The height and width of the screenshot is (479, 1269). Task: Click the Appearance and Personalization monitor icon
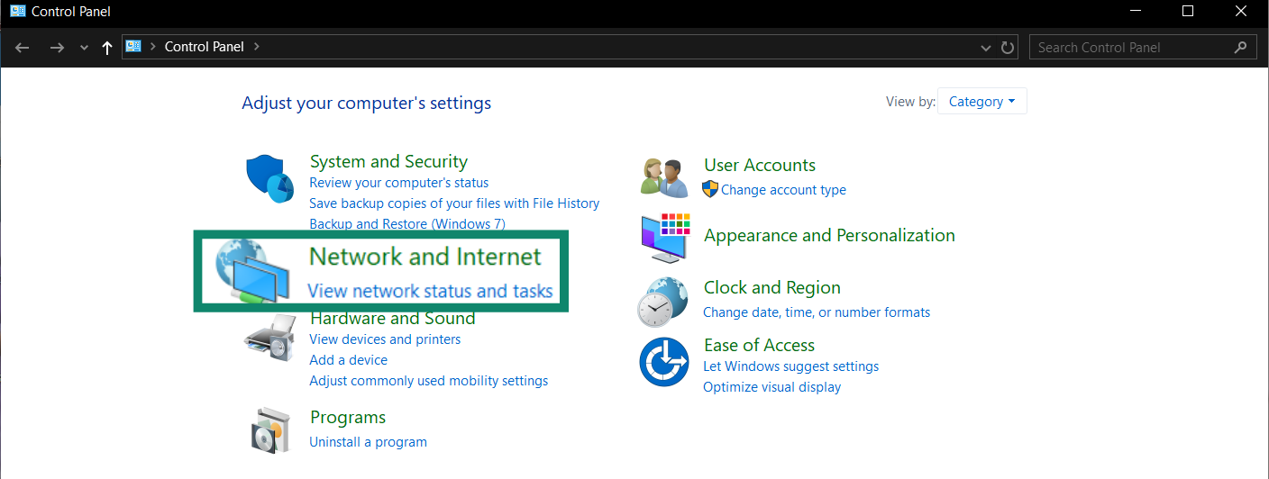point(664,239)
